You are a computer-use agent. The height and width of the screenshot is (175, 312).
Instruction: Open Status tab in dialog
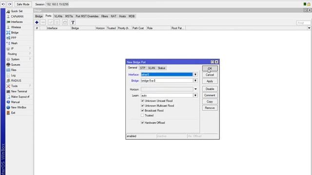[161, 68]
